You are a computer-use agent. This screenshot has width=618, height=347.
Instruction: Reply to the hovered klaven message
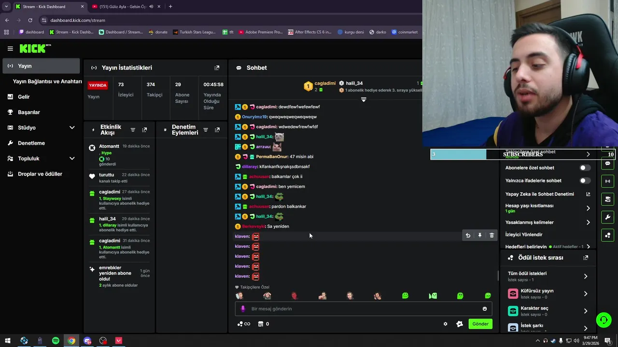[468, 235]
